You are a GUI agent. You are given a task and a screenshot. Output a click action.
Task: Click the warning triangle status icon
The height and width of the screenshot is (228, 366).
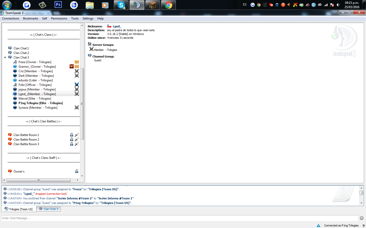[x=318, y=225]
